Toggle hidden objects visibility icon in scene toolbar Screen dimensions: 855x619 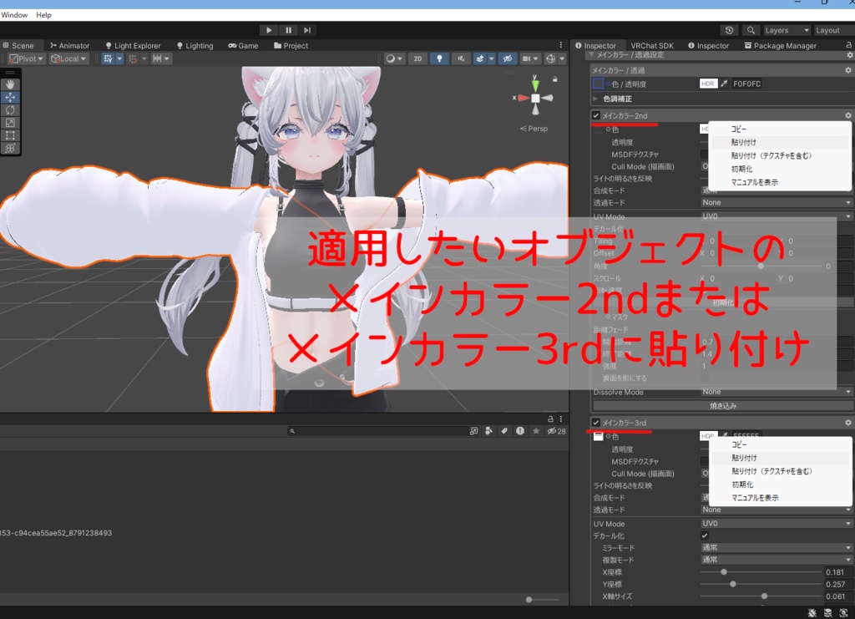[508, 58]
